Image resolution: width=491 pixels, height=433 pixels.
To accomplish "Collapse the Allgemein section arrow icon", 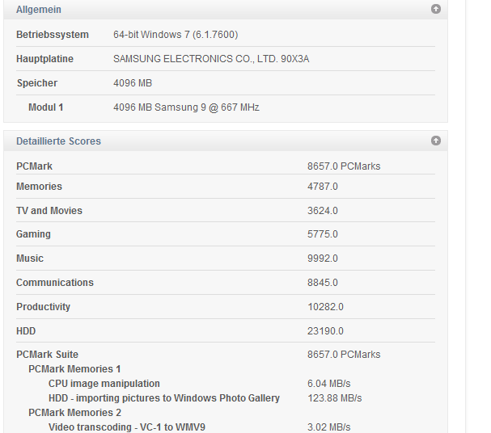I will 436,10.
